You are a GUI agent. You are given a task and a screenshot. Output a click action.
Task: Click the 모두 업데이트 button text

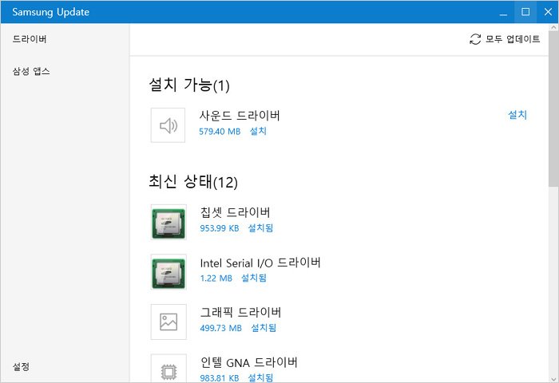pos(513,39)
